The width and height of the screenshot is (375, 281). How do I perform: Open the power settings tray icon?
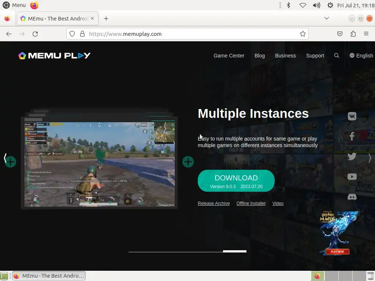(x=330, y=5)
